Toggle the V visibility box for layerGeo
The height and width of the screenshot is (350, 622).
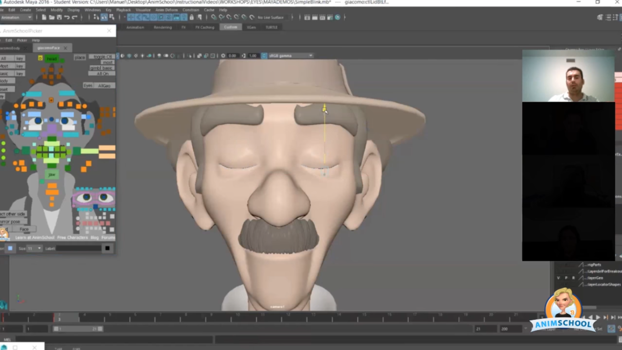click(558, 278)
